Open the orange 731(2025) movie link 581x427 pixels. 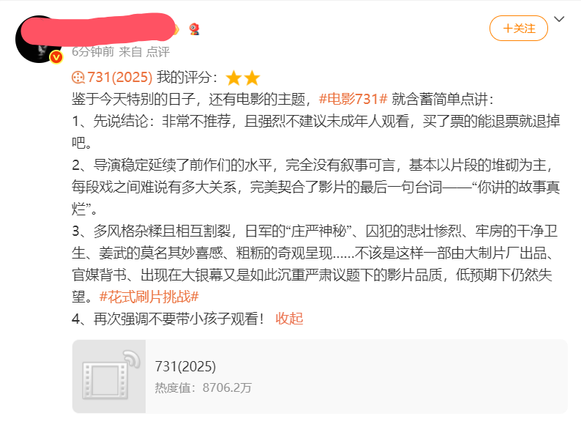[x=120, y=77]
